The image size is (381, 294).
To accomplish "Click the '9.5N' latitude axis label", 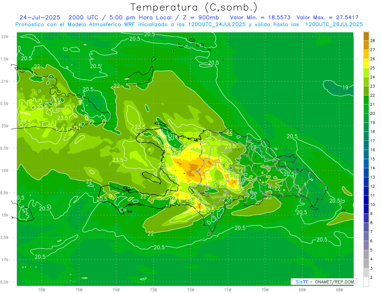I will [x=5, y=148].
